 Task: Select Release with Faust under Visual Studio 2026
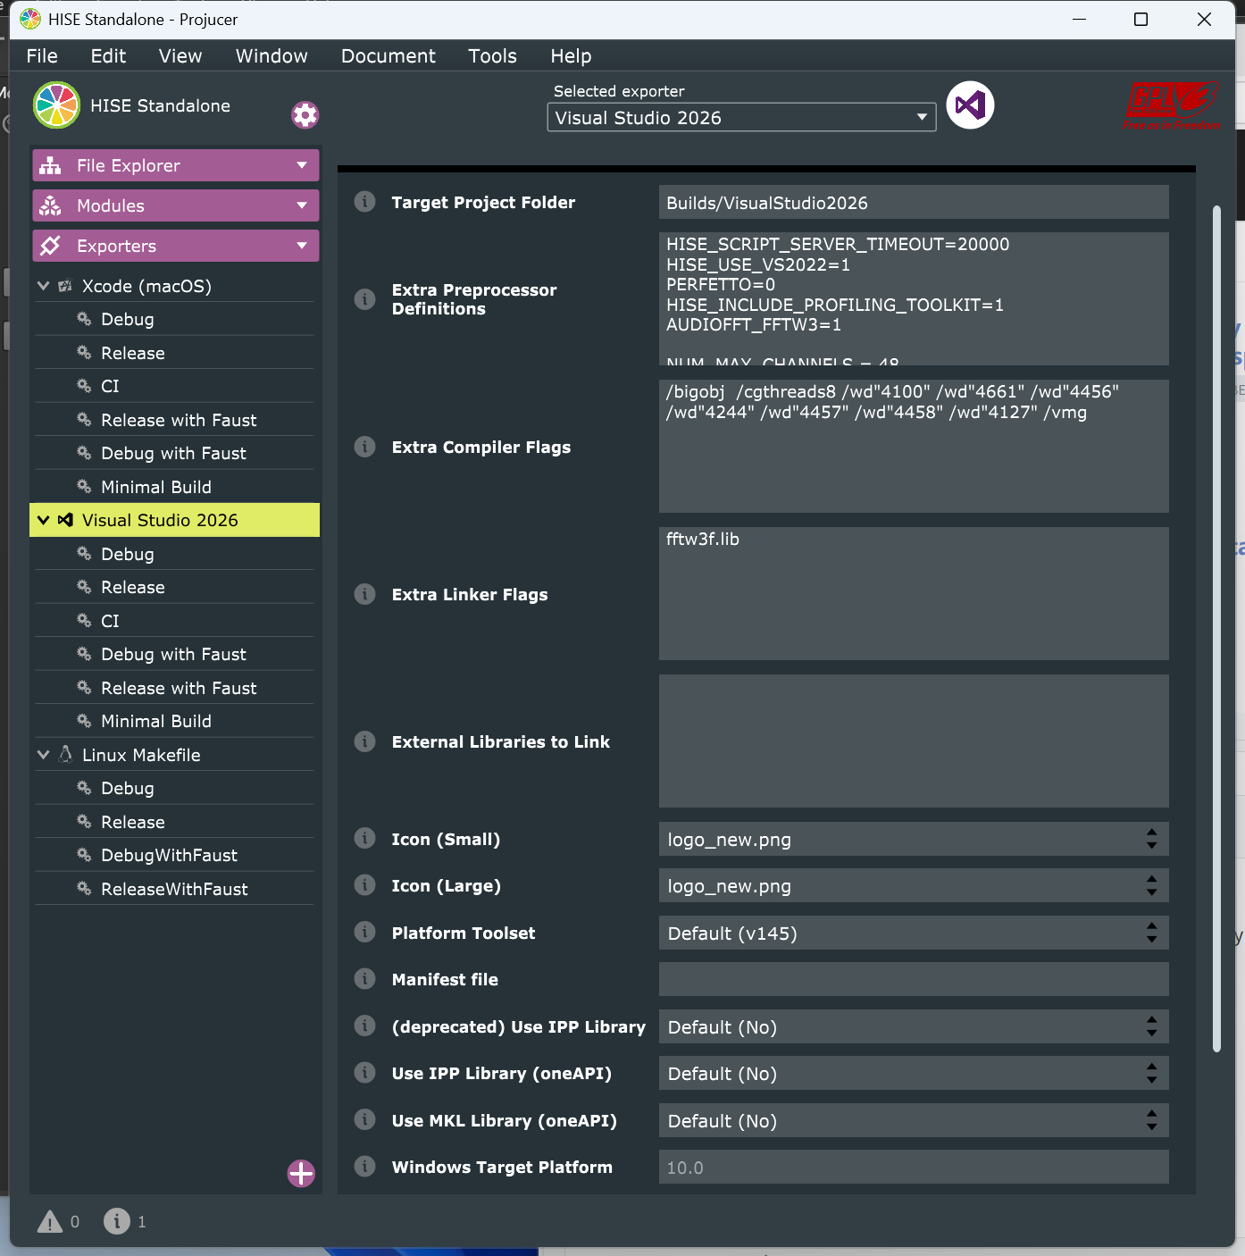(179, 688)
